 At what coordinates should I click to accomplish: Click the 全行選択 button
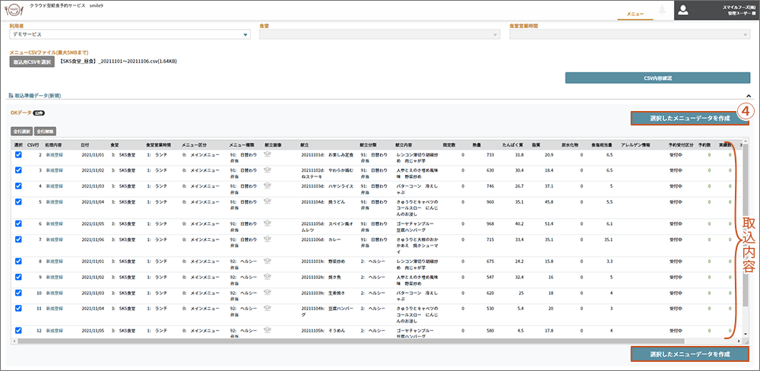pyautogui.click(x=22, y=131)
